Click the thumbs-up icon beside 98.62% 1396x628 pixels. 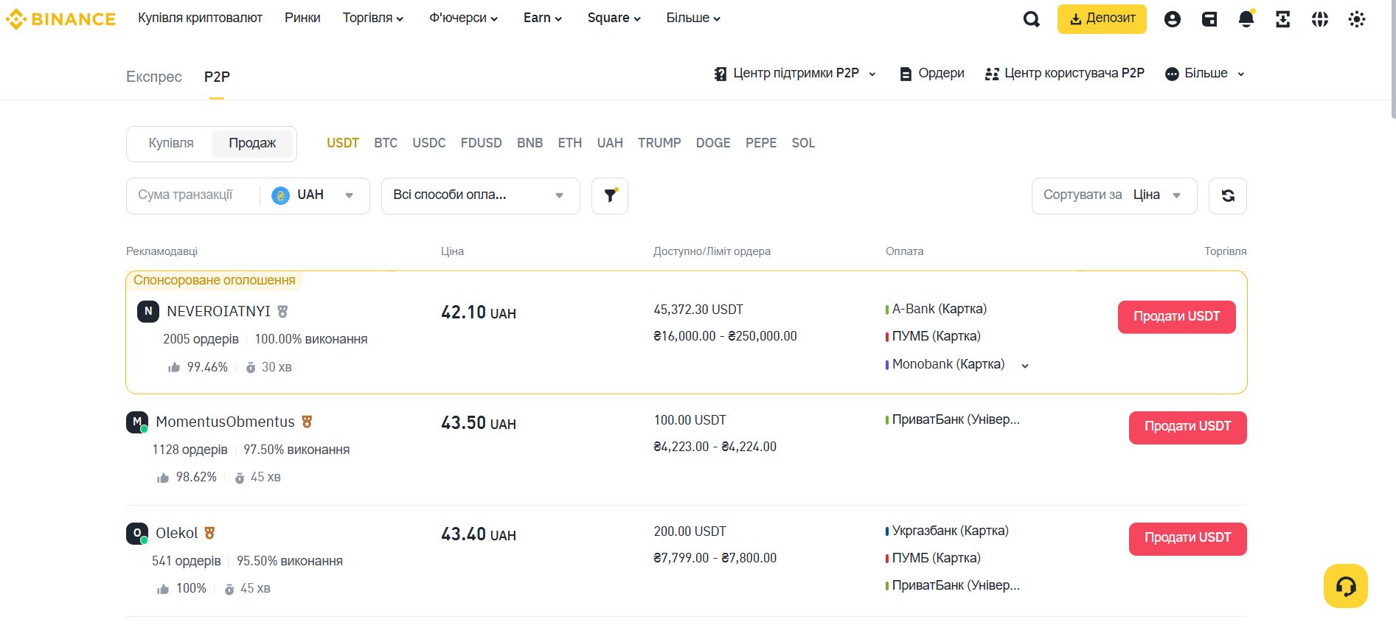point(163,478)
